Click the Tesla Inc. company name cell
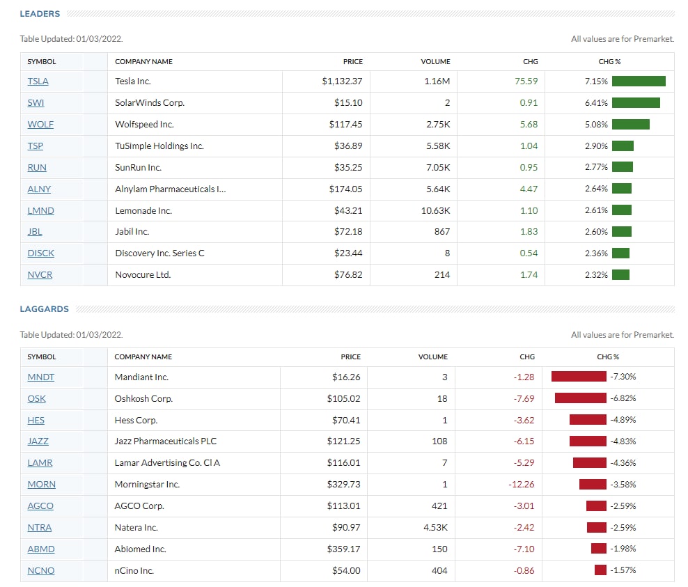 coord(133,81)
